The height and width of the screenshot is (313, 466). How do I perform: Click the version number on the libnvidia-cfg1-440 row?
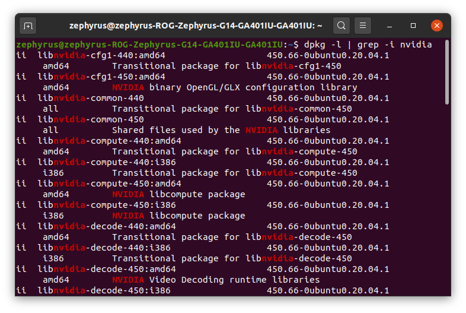(328, 55)
